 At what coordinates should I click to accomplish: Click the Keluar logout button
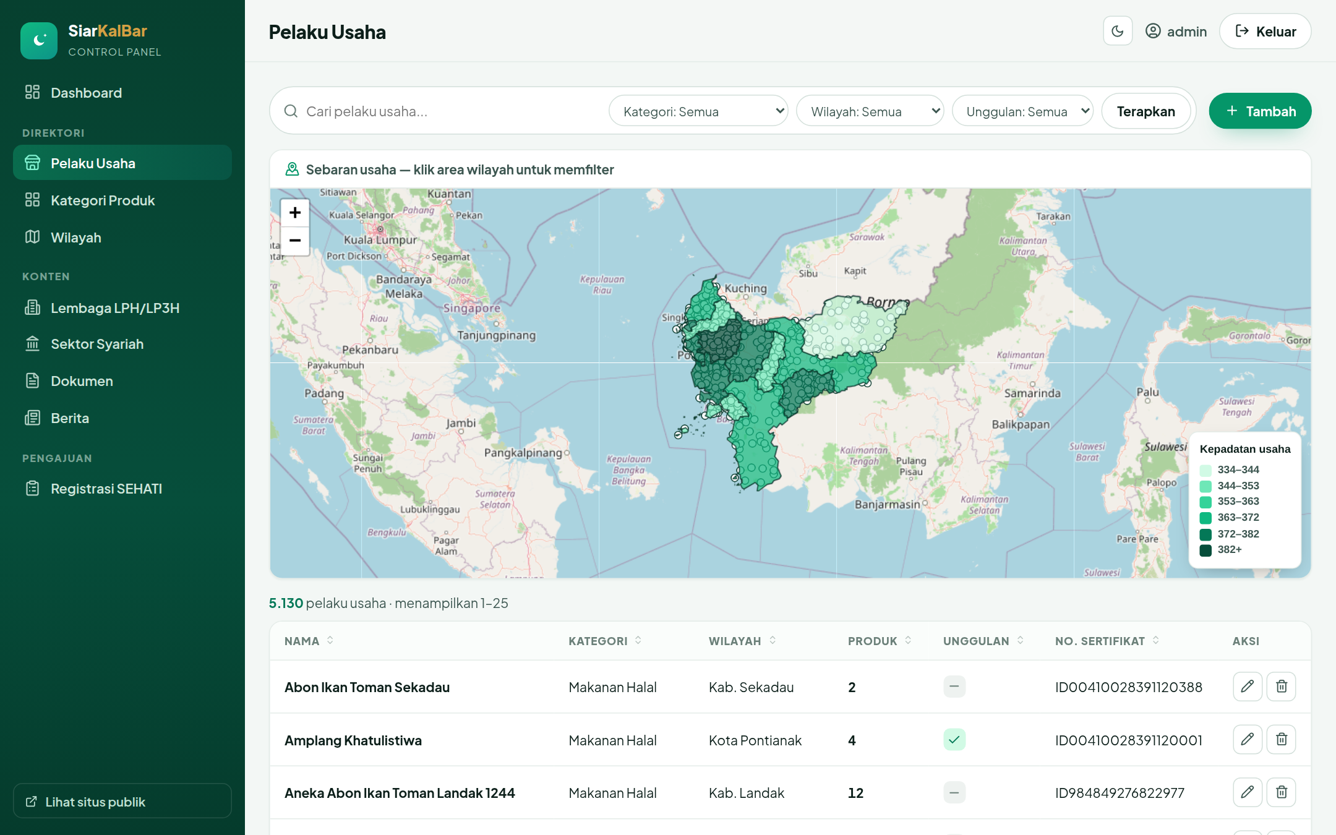[x=1265, y=31]
